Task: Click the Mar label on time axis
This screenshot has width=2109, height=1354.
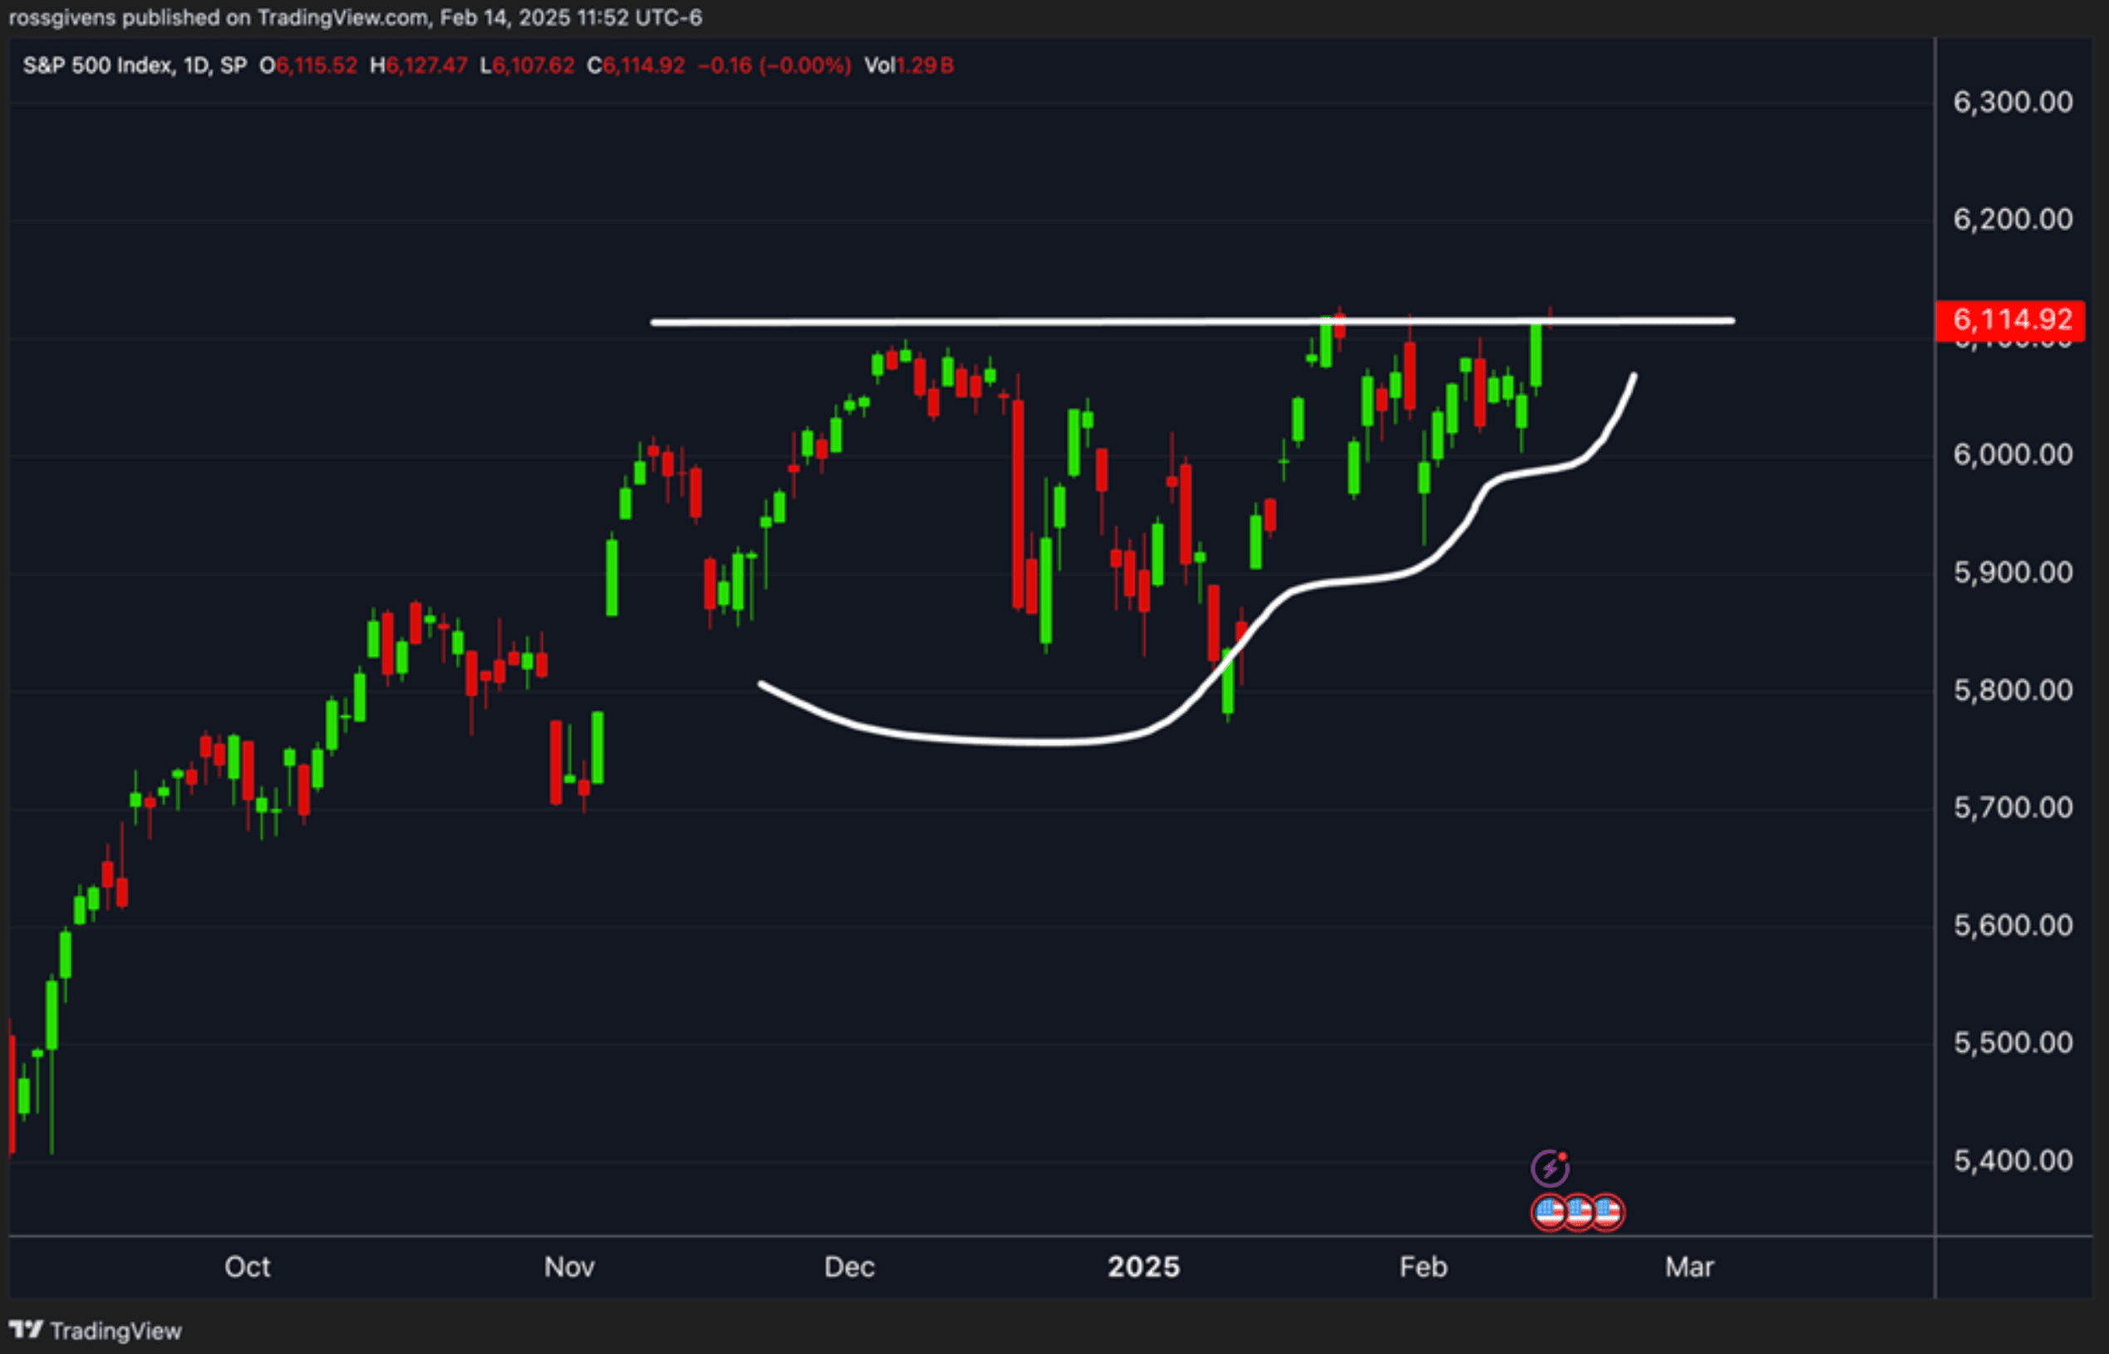Action: click(x=1689, y=1266)
